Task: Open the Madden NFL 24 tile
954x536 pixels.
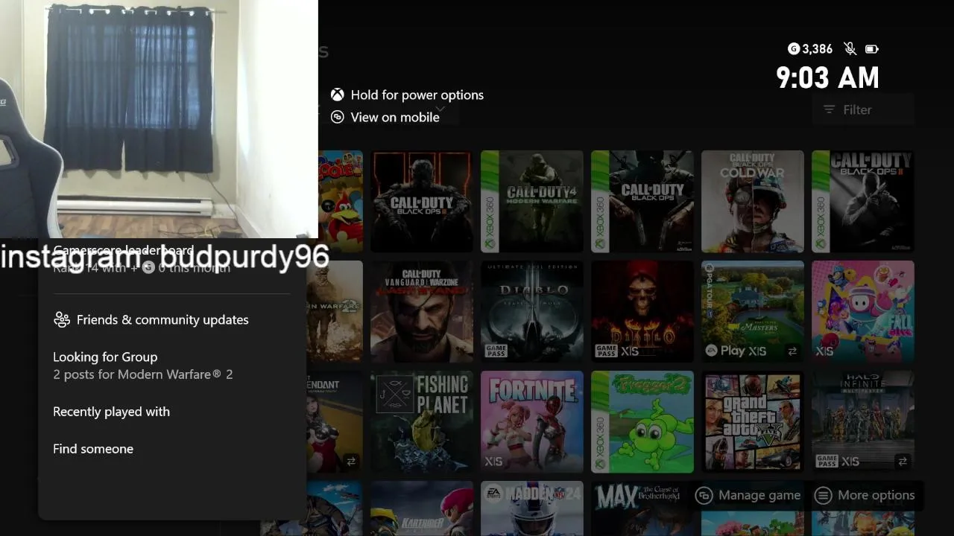Action: (x=531, y=508)
